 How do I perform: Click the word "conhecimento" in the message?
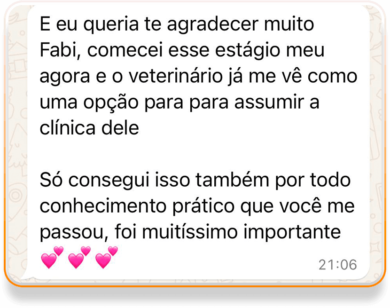click(x=103, y=206)
